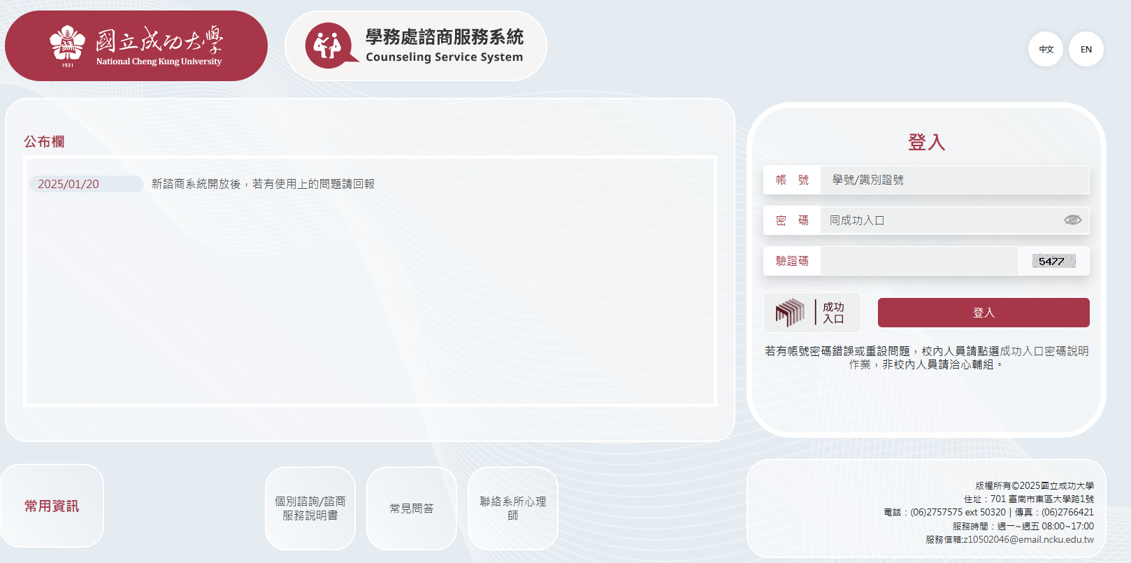Click the National Cheng Kung University logo
This screenshot has height=563, width=1131.
[x=136, y=46]
